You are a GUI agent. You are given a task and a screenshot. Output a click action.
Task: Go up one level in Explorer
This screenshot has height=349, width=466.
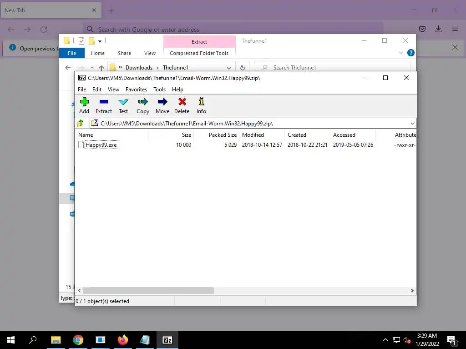pyautogui.click(x=101, y=68)
